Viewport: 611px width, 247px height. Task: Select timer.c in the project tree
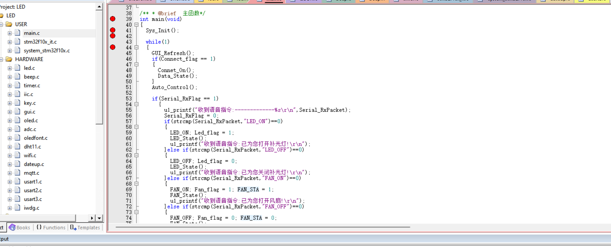(x=32, y=85)
